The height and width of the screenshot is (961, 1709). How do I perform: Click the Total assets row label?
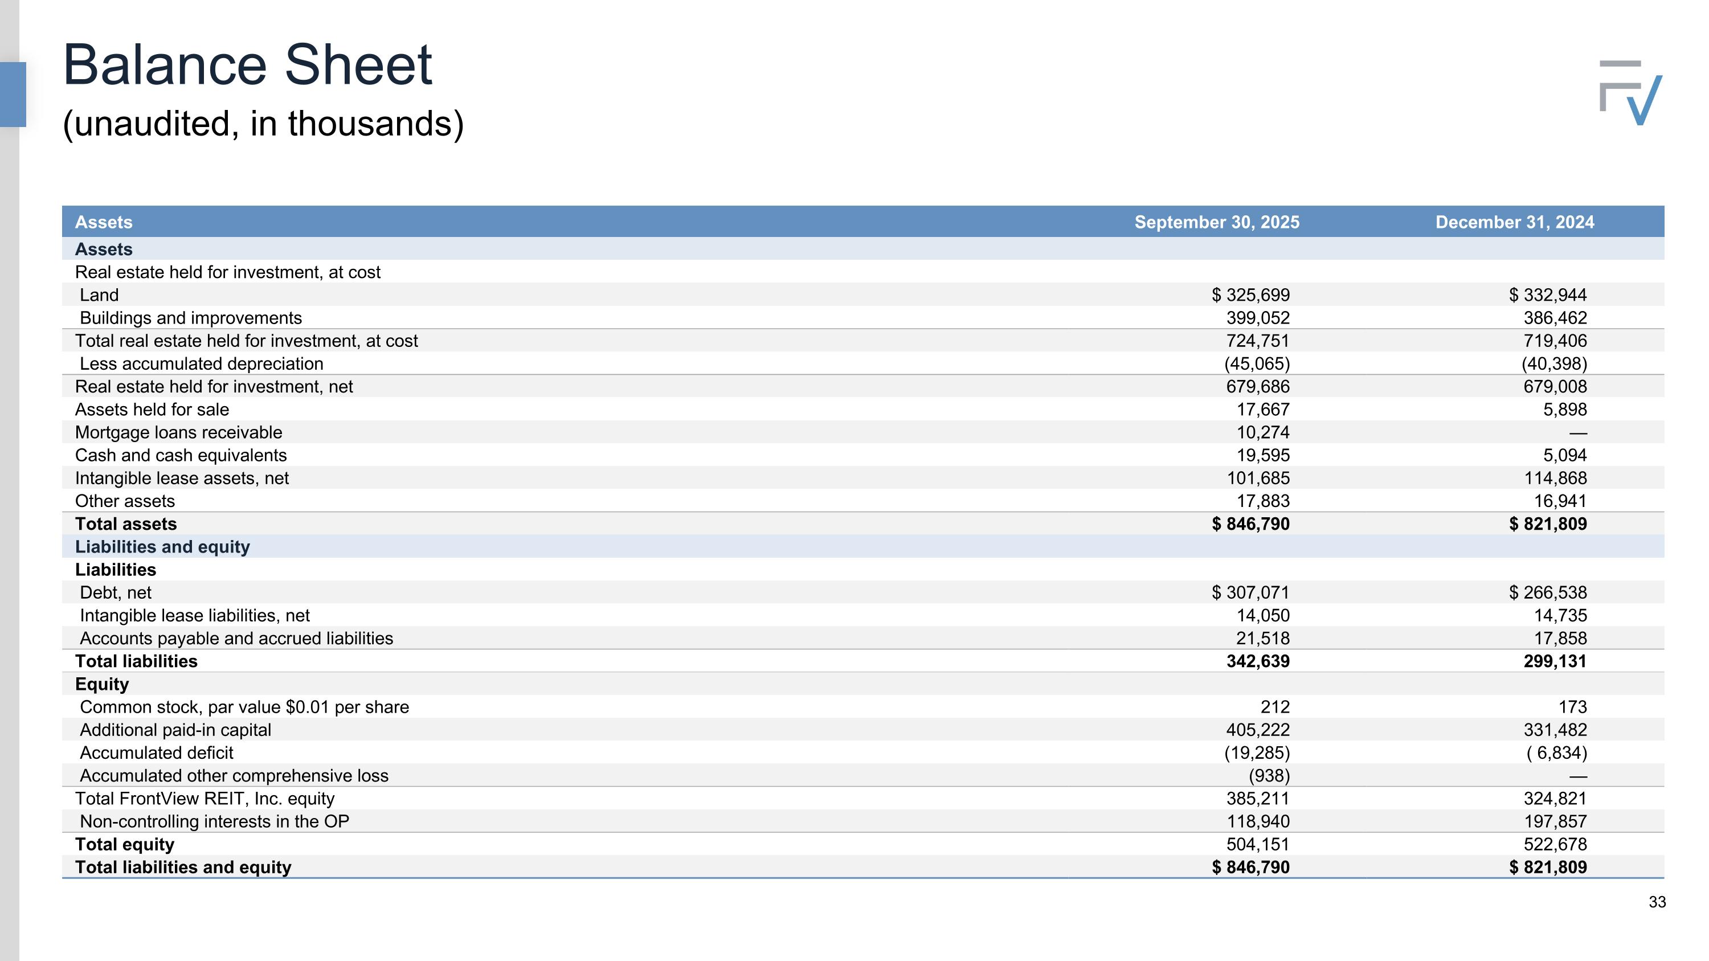[125, 524]
